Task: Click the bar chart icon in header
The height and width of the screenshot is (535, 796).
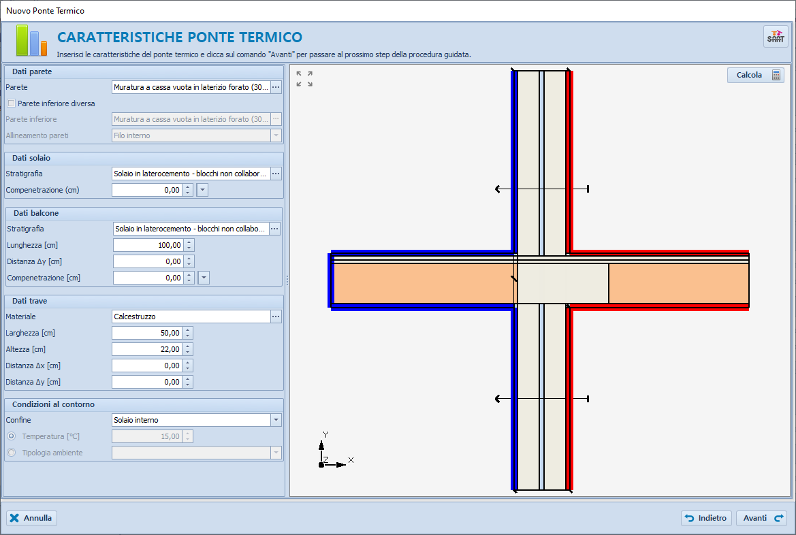Action: pos(31,40)
